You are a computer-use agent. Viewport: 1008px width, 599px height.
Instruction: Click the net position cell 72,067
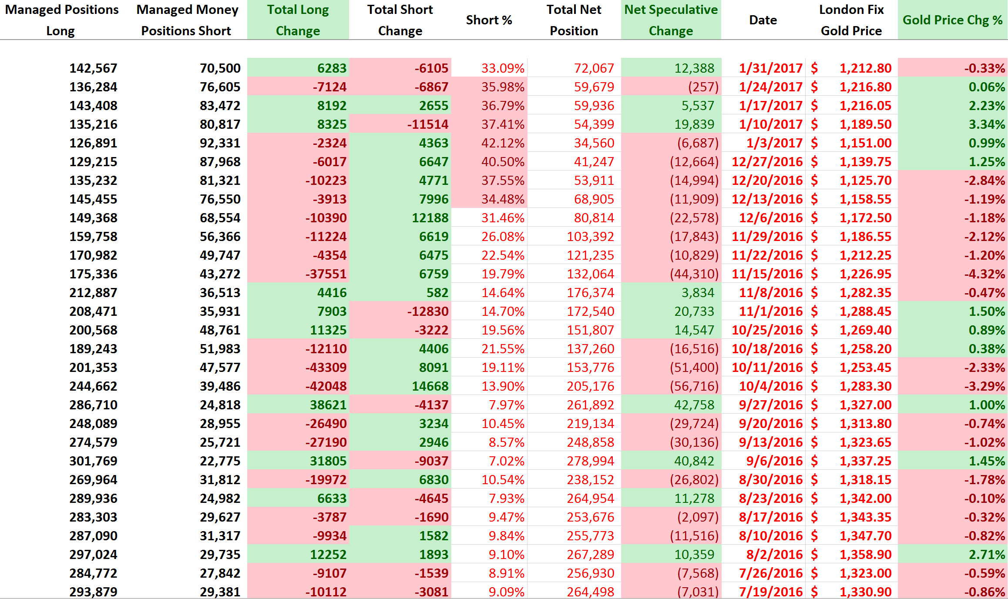574,68
